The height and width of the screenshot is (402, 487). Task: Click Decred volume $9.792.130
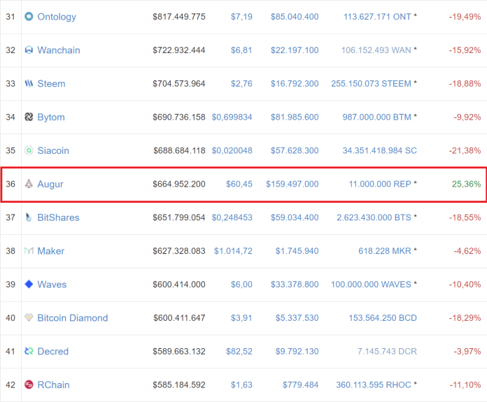click(297, 352)
